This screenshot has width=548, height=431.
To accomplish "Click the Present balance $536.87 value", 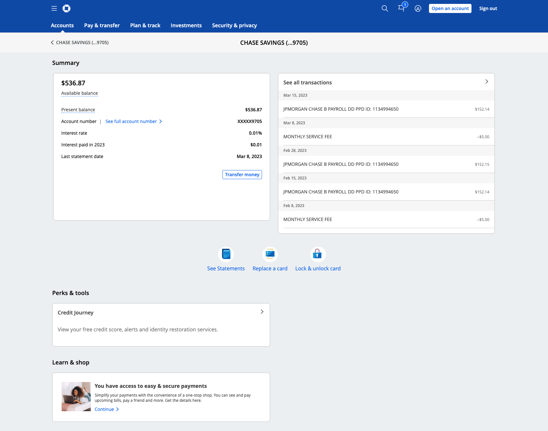I will click(x=253, y=110).
